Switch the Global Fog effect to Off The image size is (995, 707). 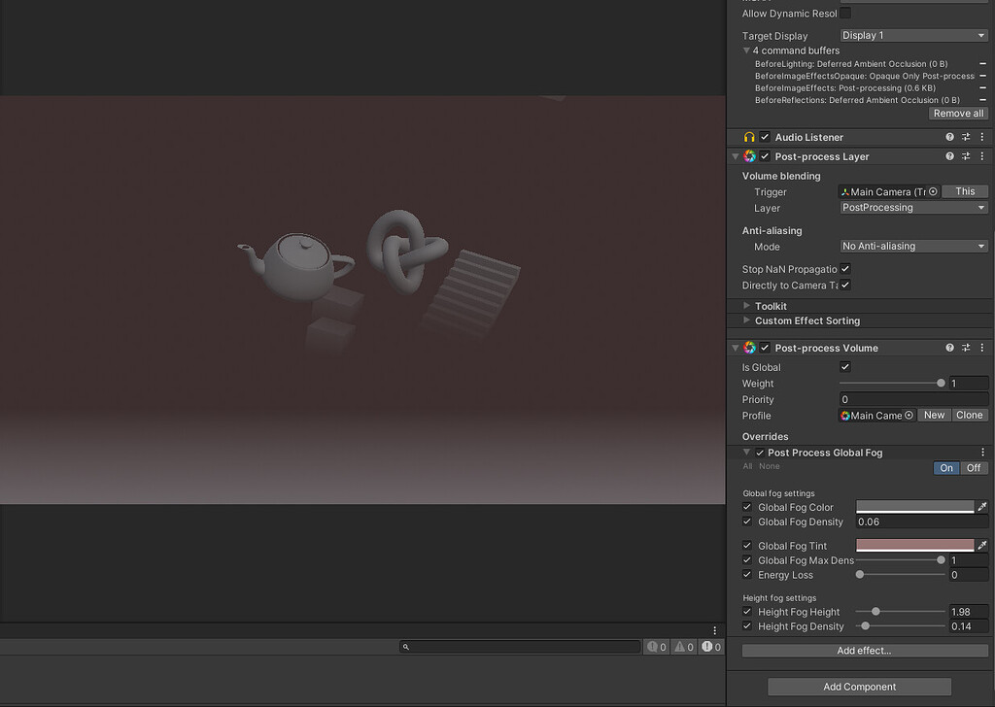click(974, 467)
